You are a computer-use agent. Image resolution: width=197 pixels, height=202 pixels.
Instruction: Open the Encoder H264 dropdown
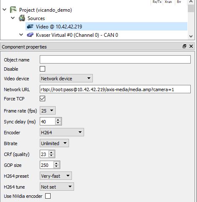click(x=62, y=132)
